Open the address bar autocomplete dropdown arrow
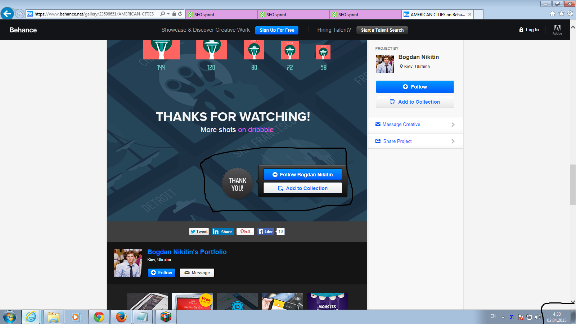 168,14
